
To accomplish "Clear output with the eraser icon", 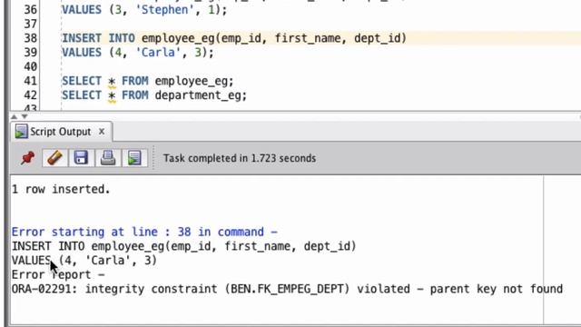I will pyautogui.click(x=54, y=158).
